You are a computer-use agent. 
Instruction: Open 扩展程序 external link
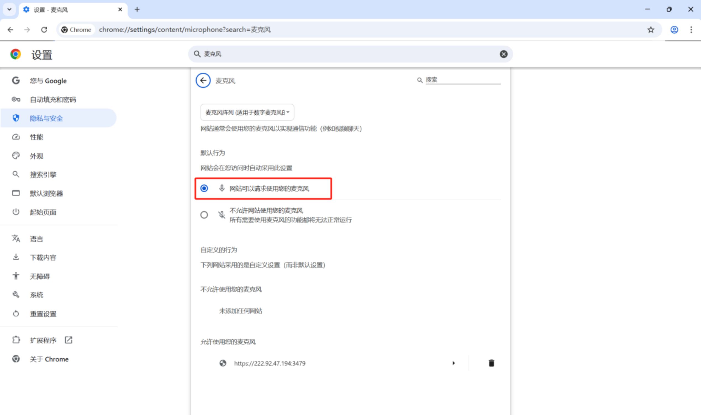point(43,340)
